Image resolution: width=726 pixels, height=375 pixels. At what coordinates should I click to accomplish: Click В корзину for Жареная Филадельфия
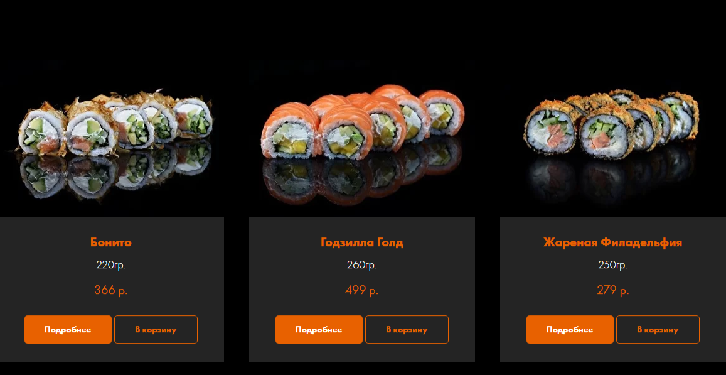point(658,330)
